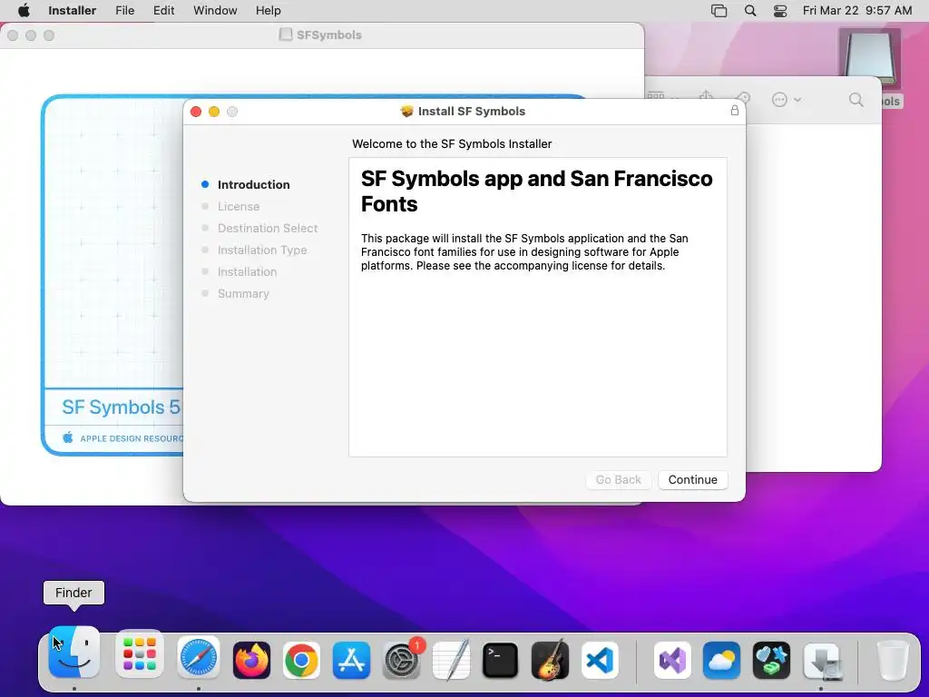The height and width of the screenshot is (697, 929).
Task: Open the dark heart and star app in Dock
Action: click(771, 660)
